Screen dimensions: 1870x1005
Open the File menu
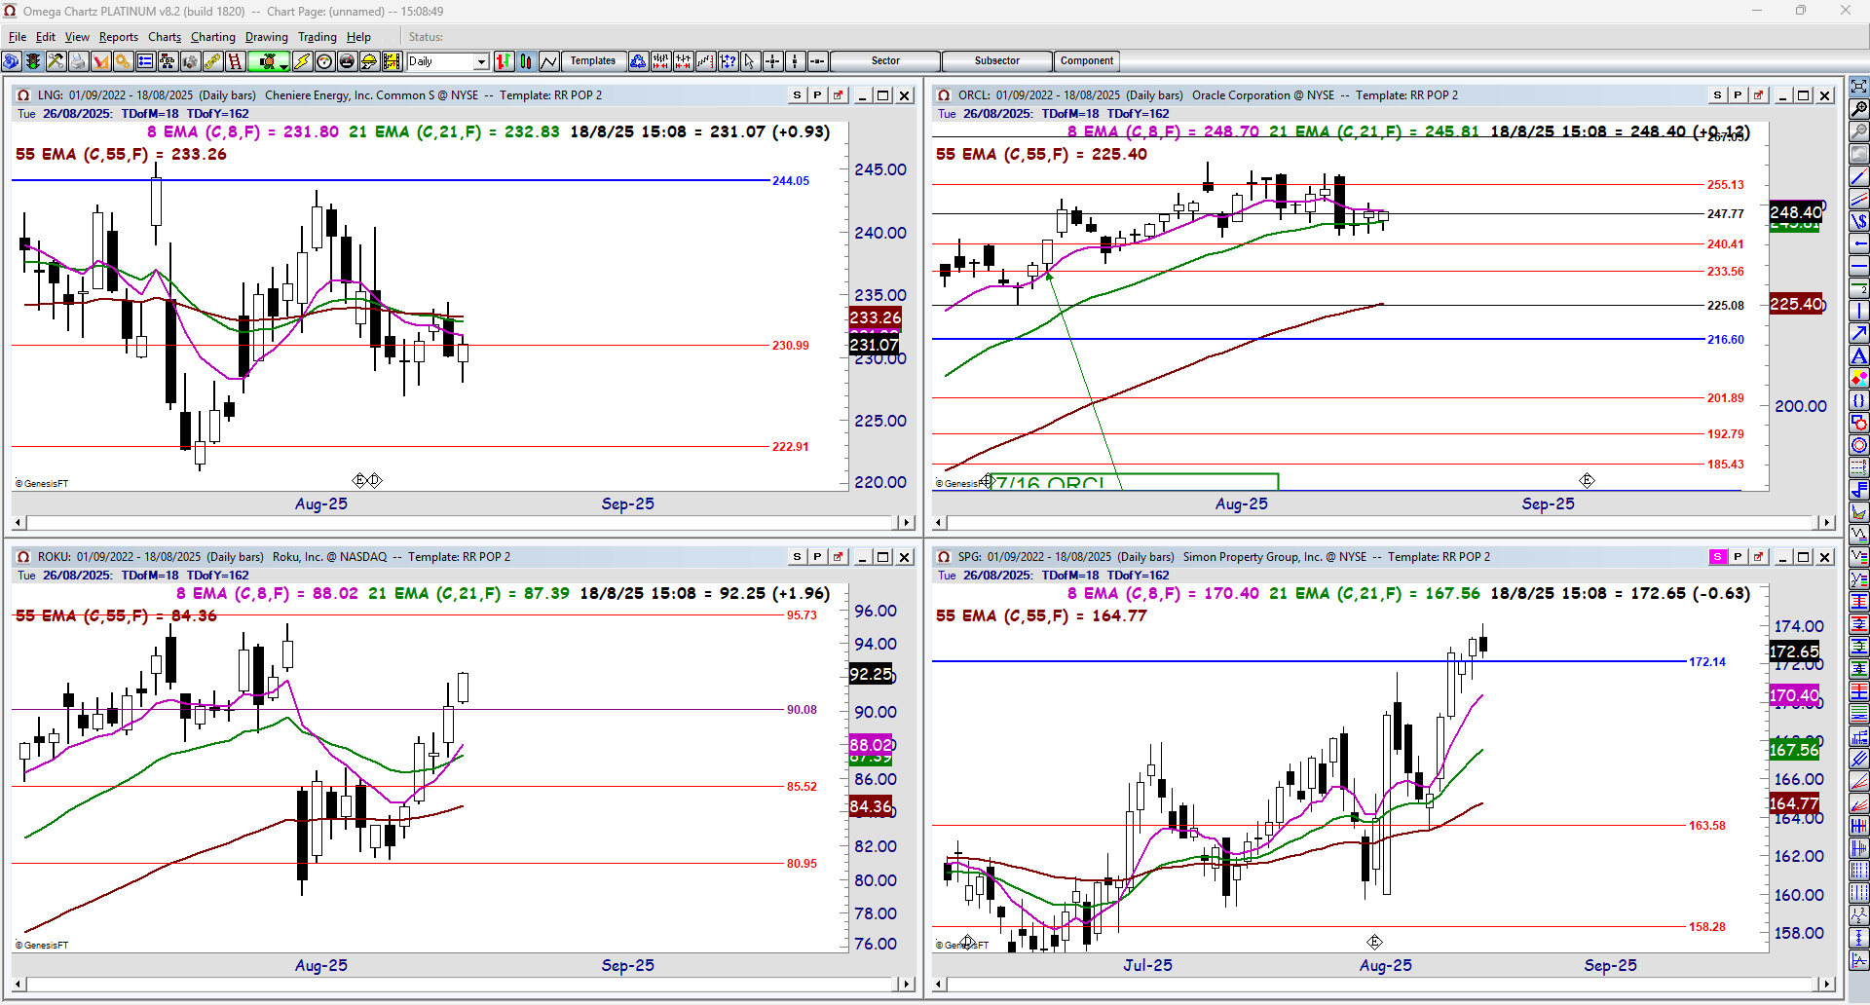[18, 37]
